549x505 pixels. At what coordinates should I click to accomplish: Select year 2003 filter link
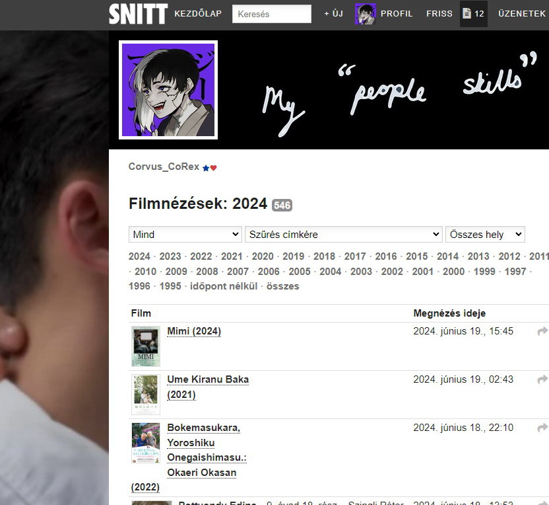pyautogui.click(x=361, y=272)
